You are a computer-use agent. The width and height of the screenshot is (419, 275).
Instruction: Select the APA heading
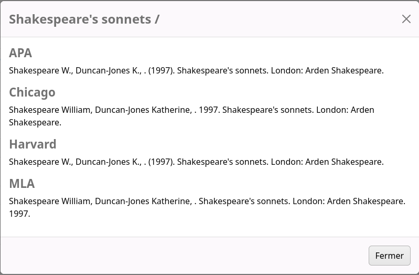tap(20, 53)
